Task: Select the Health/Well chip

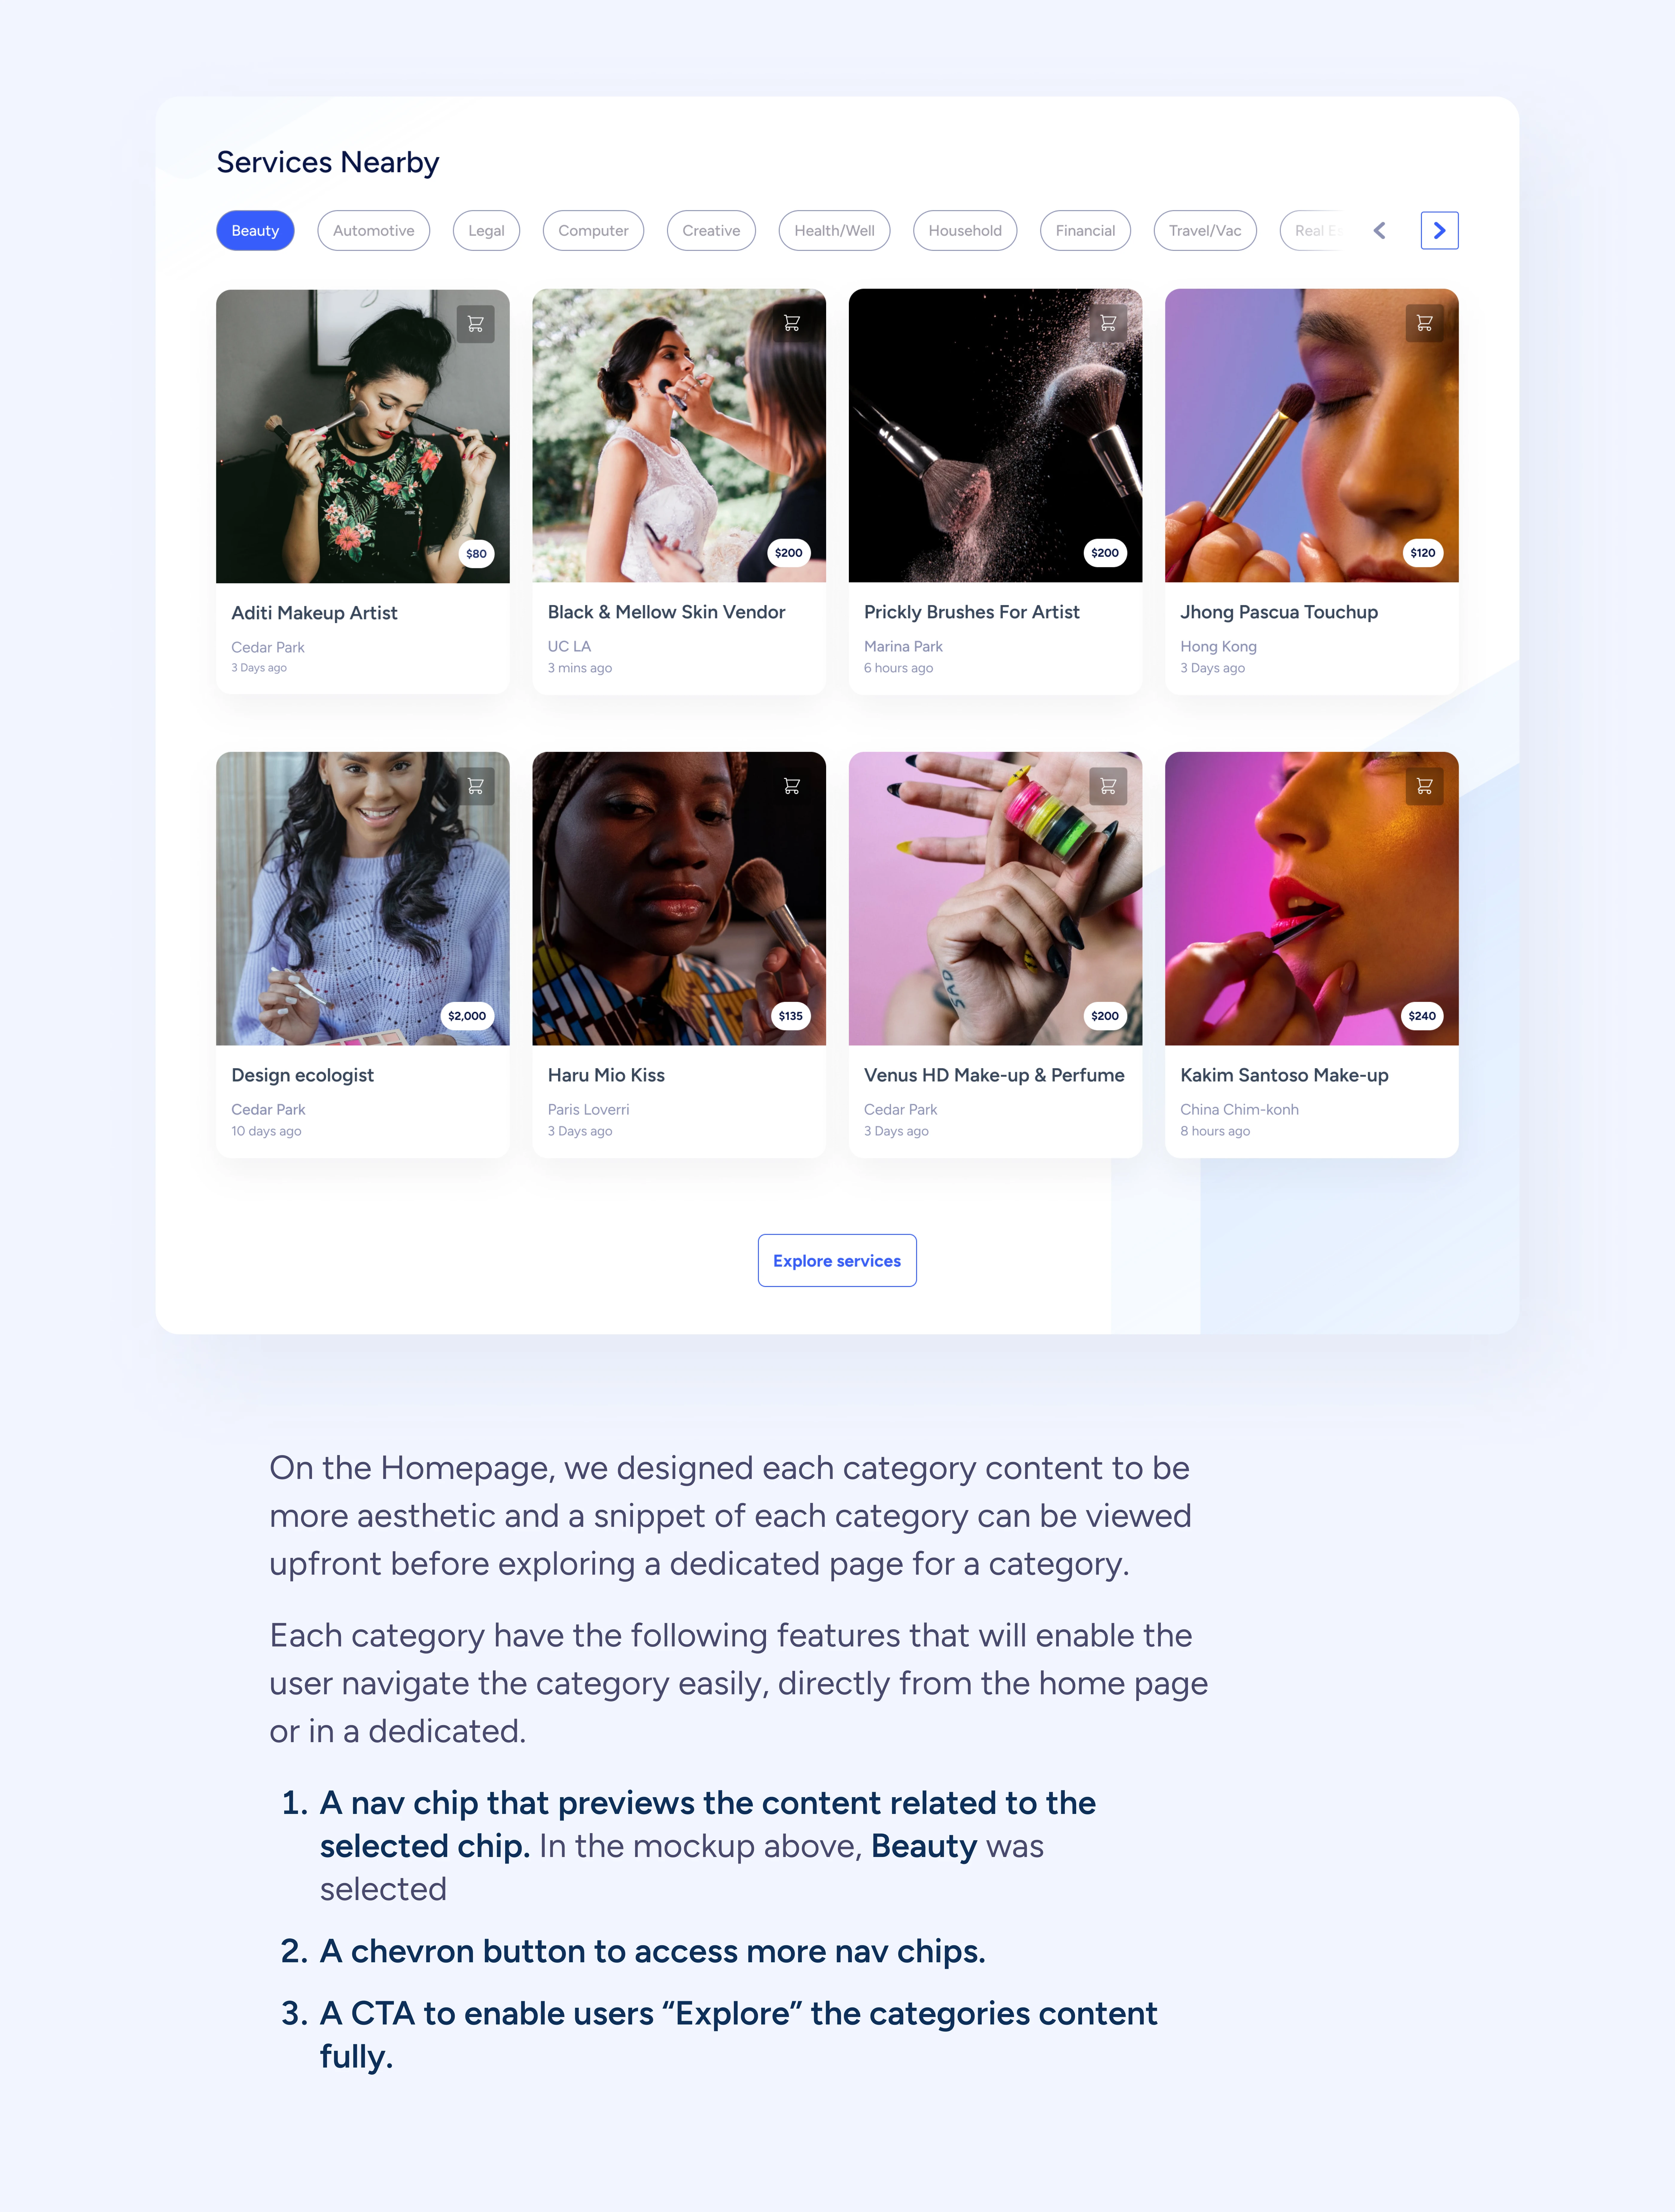Action: pos(834,230)
